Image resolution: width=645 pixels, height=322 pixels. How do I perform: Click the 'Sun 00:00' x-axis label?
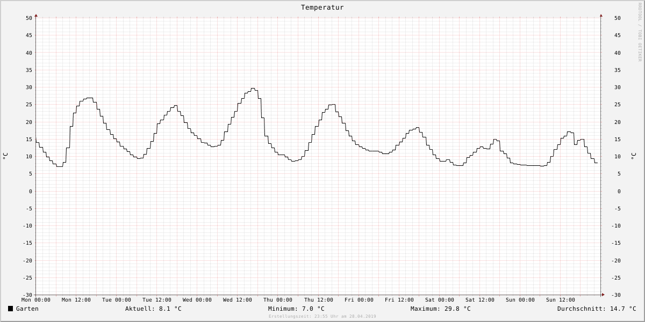point(520,300)
